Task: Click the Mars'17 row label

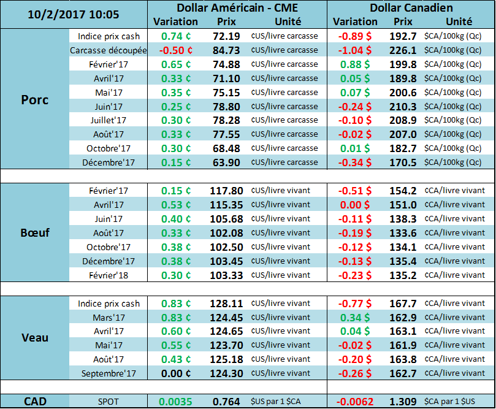Action: 109,318
